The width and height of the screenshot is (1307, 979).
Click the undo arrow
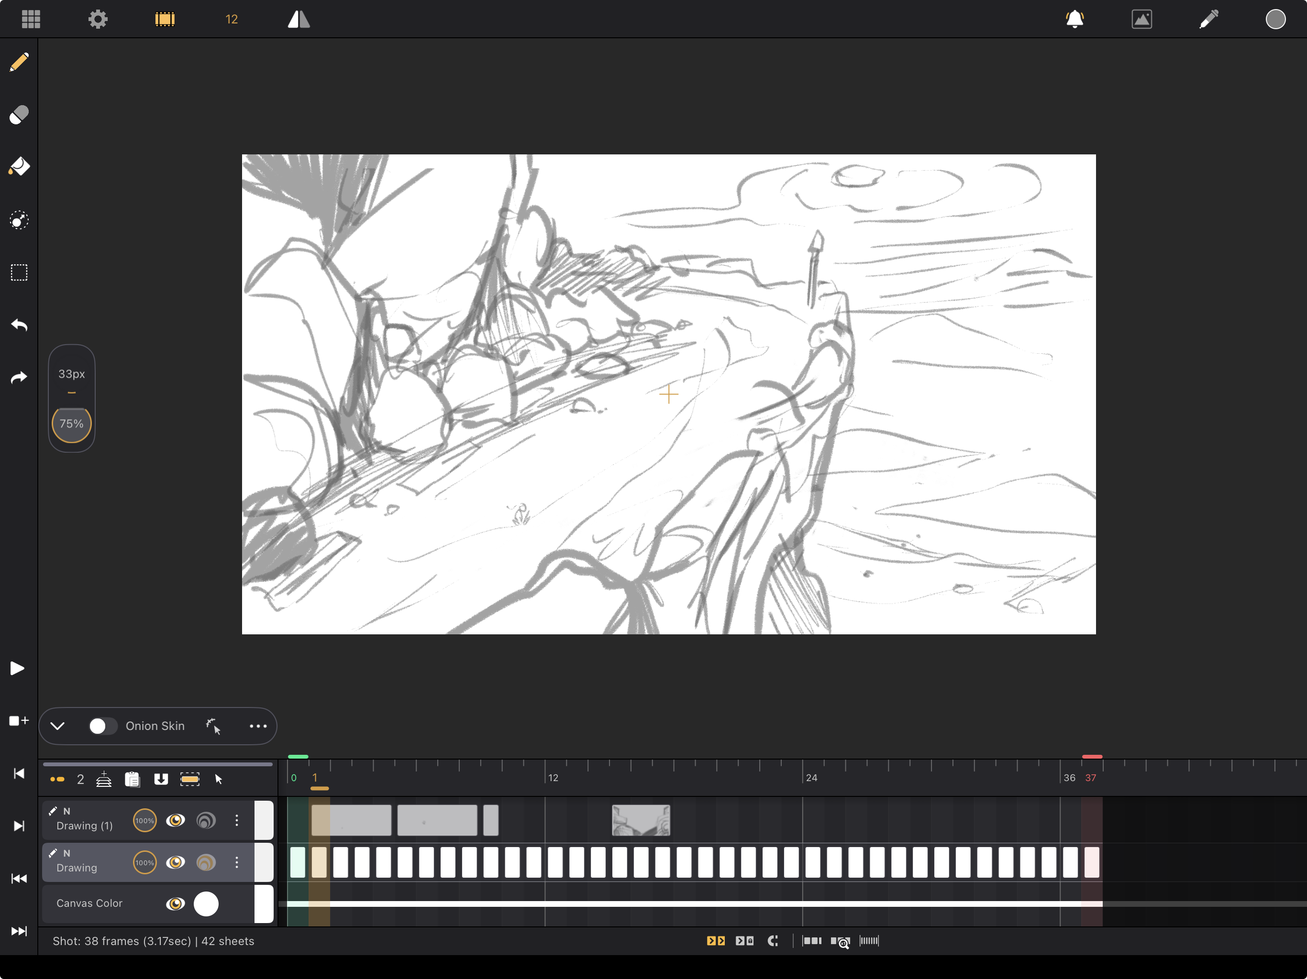(x=19, y=326)
